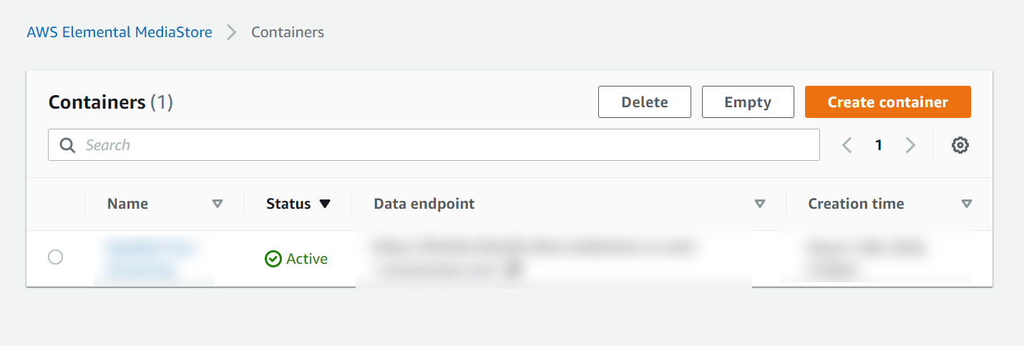Image resolution: width=1024 pixels, height=346 pixels.
Task: Click the orange Create container button
Action: (887, 102)
